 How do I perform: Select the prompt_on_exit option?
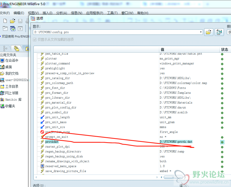click(x=57, y=137)
